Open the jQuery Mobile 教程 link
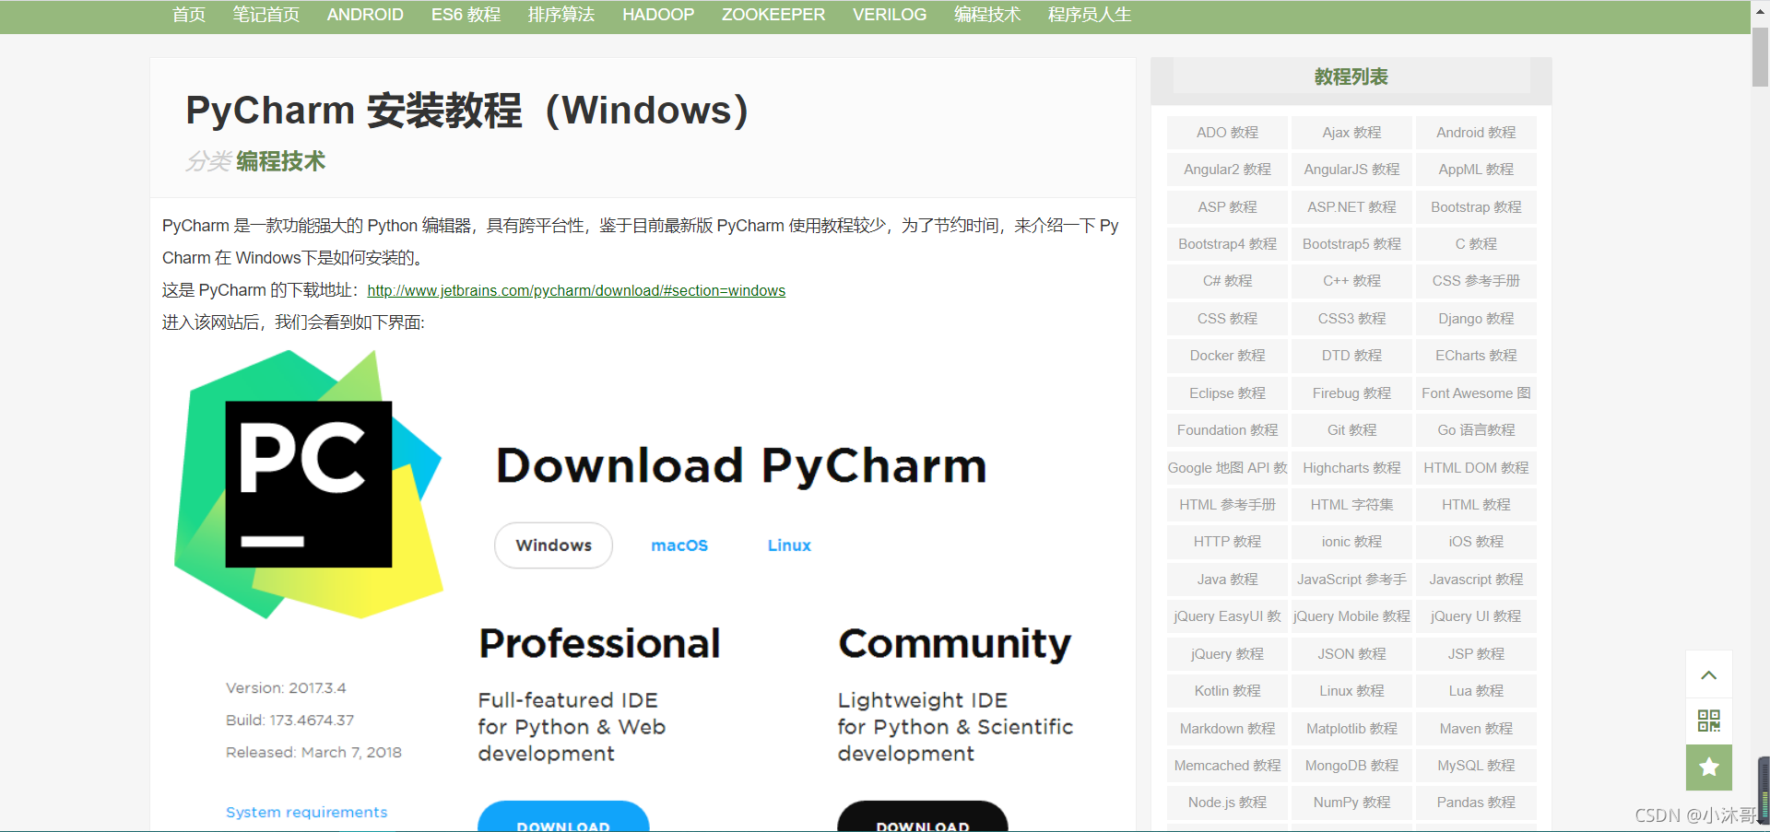Viewport: 1770px width, 832px height. [1351, 616]
